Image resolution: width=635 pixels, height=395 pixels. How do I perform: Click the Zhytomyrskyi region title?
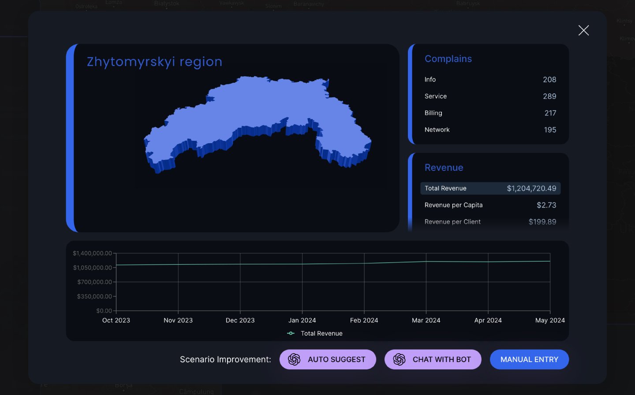(x=154, y=62)
